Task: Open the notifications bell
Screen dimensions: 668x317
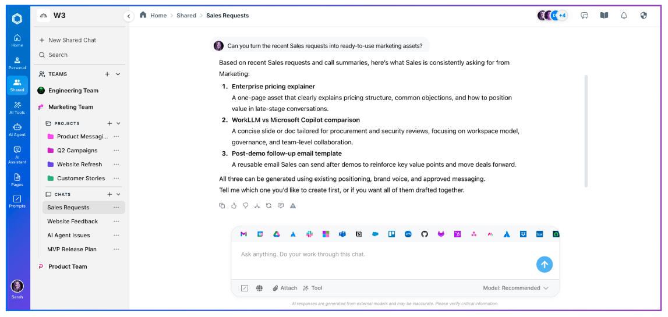Action: click(624, 16)
